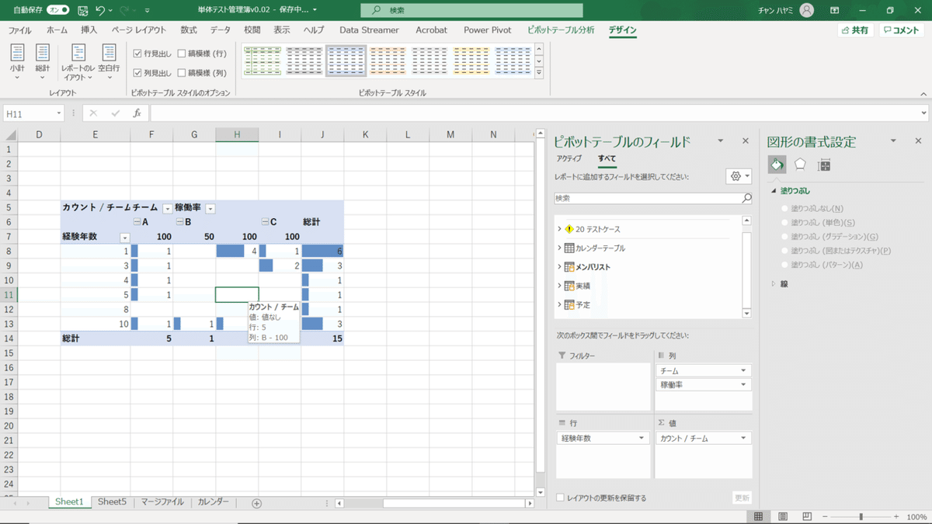Viewport: 932px width, 524px height.
Task: Select the 塗りつぶし (パターン) radio option
Action: [784, 265]
